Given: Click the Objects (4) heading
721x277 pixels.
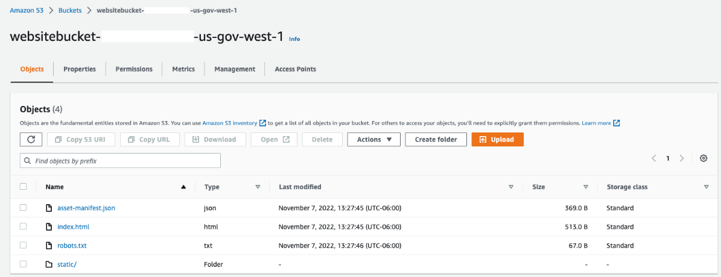Looking at the screenshot, I should pyautogui.click(x=42, y=110).
